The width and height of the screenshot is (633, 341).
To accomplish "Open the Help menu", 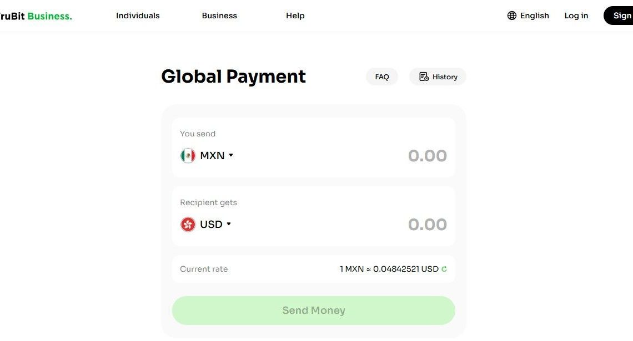I will click(295, 16).
